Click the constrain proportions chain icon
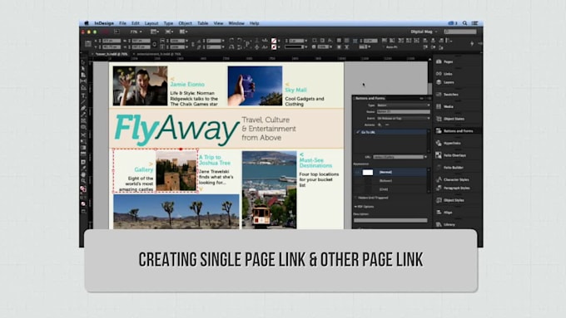566x318 pixels. click(155, 44)
